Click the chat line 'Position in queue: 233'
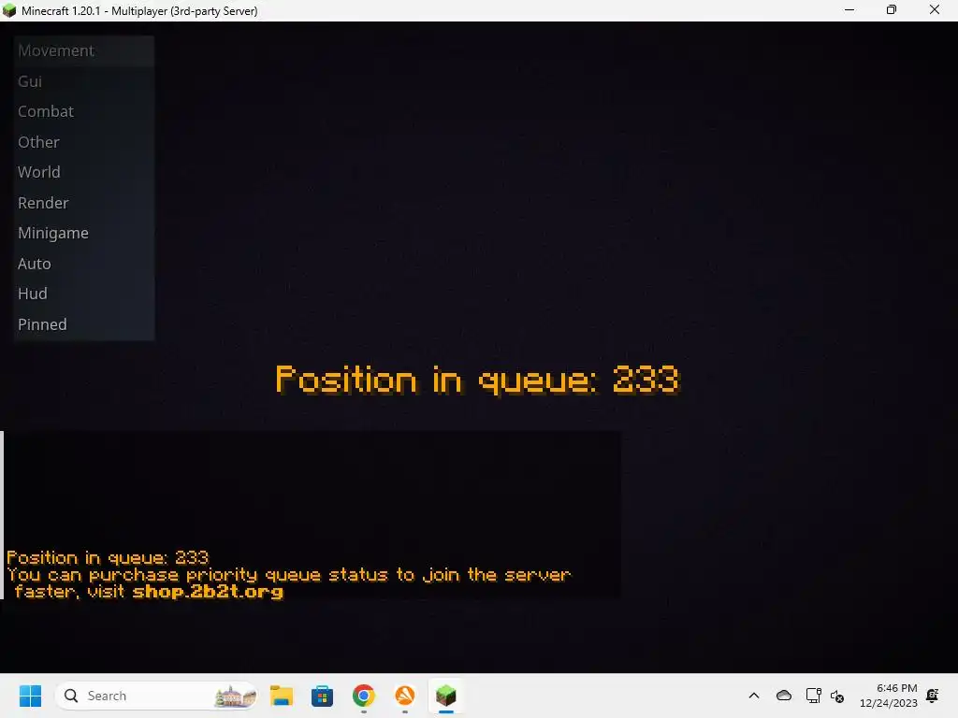The width and height of the screenshot is (958, 718). 108,557
